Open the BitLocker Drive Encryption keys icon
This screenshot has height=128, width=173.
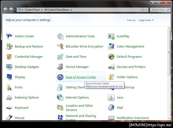60,47
